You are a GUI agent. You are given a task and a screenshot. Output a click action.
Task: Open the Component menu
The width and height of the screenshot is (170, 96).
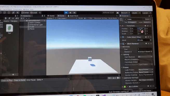coord(17,10)
